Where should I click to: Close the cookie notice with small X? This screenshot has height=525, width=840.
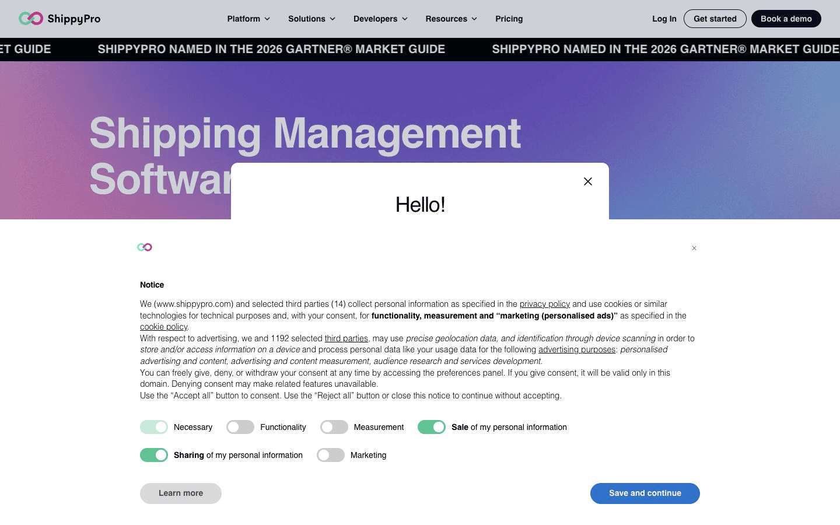point(694,248)
